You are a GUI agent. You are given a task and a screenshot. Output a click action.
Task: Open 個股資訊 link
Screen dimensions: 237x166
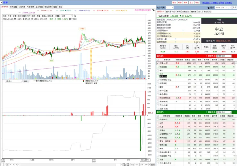coord(206,3)
